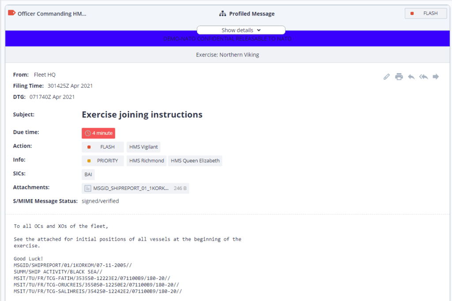The image size is (452, 301).
Task: Select the HMS Vigilant action recipient
Action: click(143, 147)
